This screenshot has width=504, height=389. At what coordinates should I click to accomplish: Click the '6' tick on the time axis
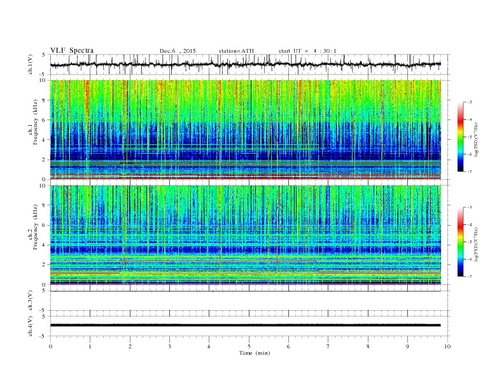pos(289,346)
